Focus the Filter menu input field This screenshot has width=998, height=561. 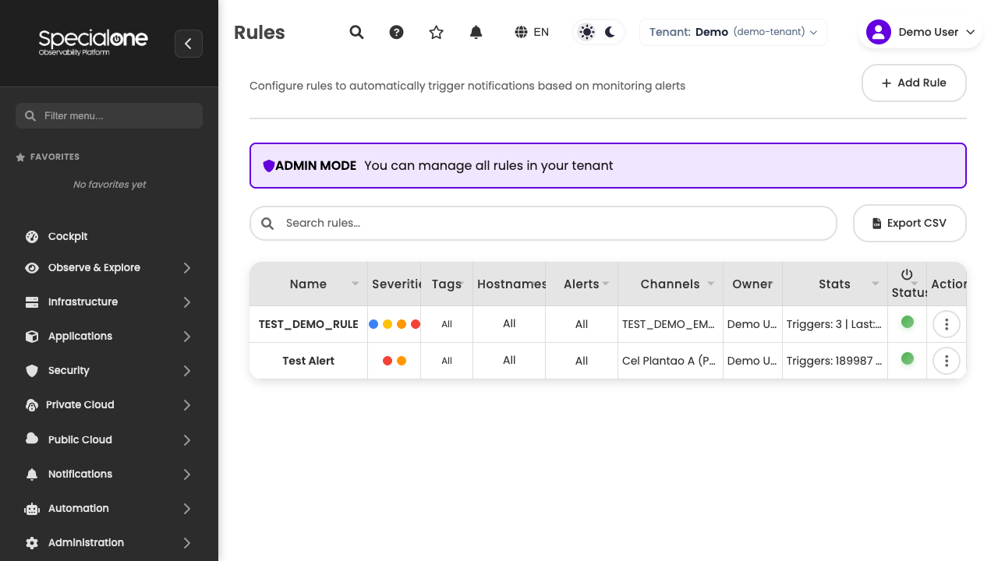109,115
